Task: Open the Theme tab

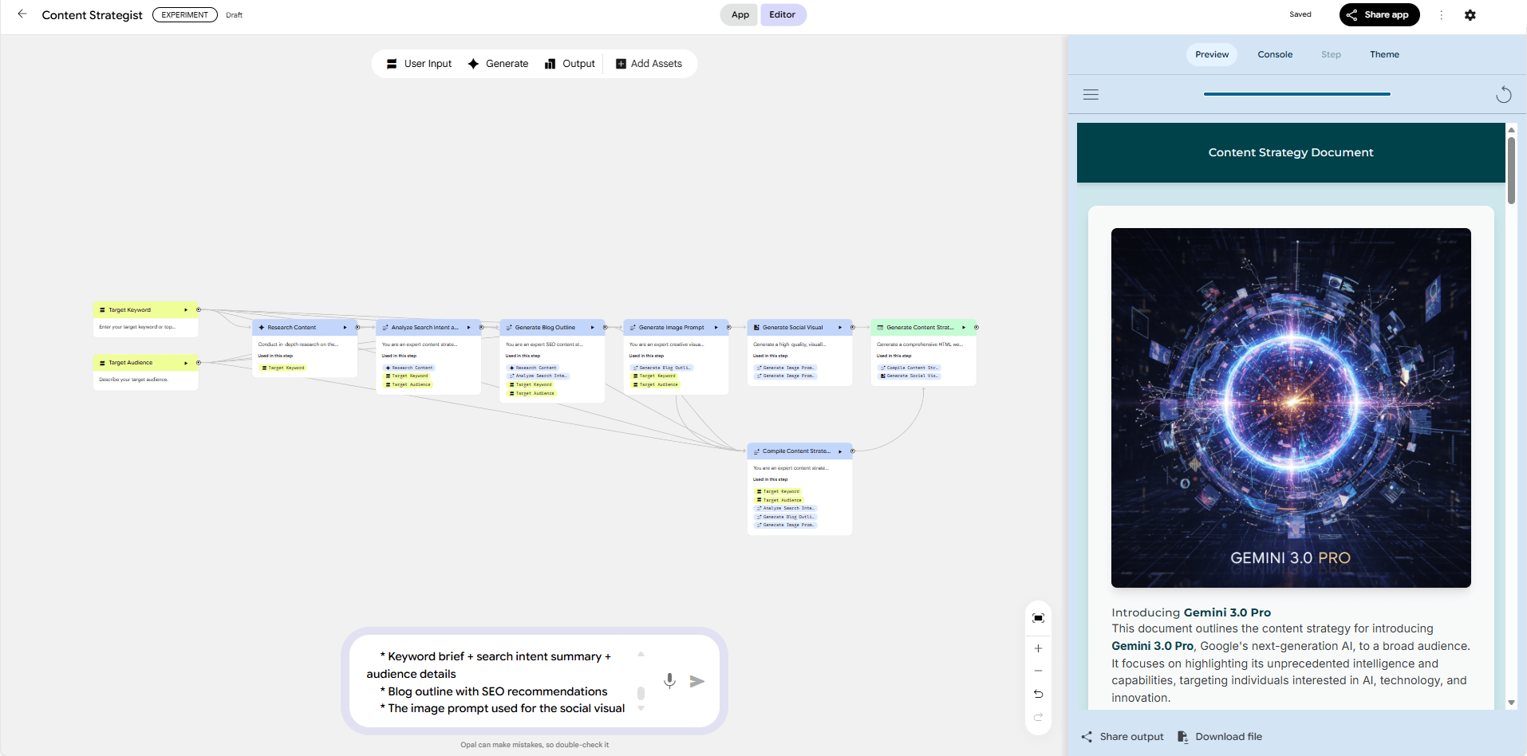Action: (1384, 54)
